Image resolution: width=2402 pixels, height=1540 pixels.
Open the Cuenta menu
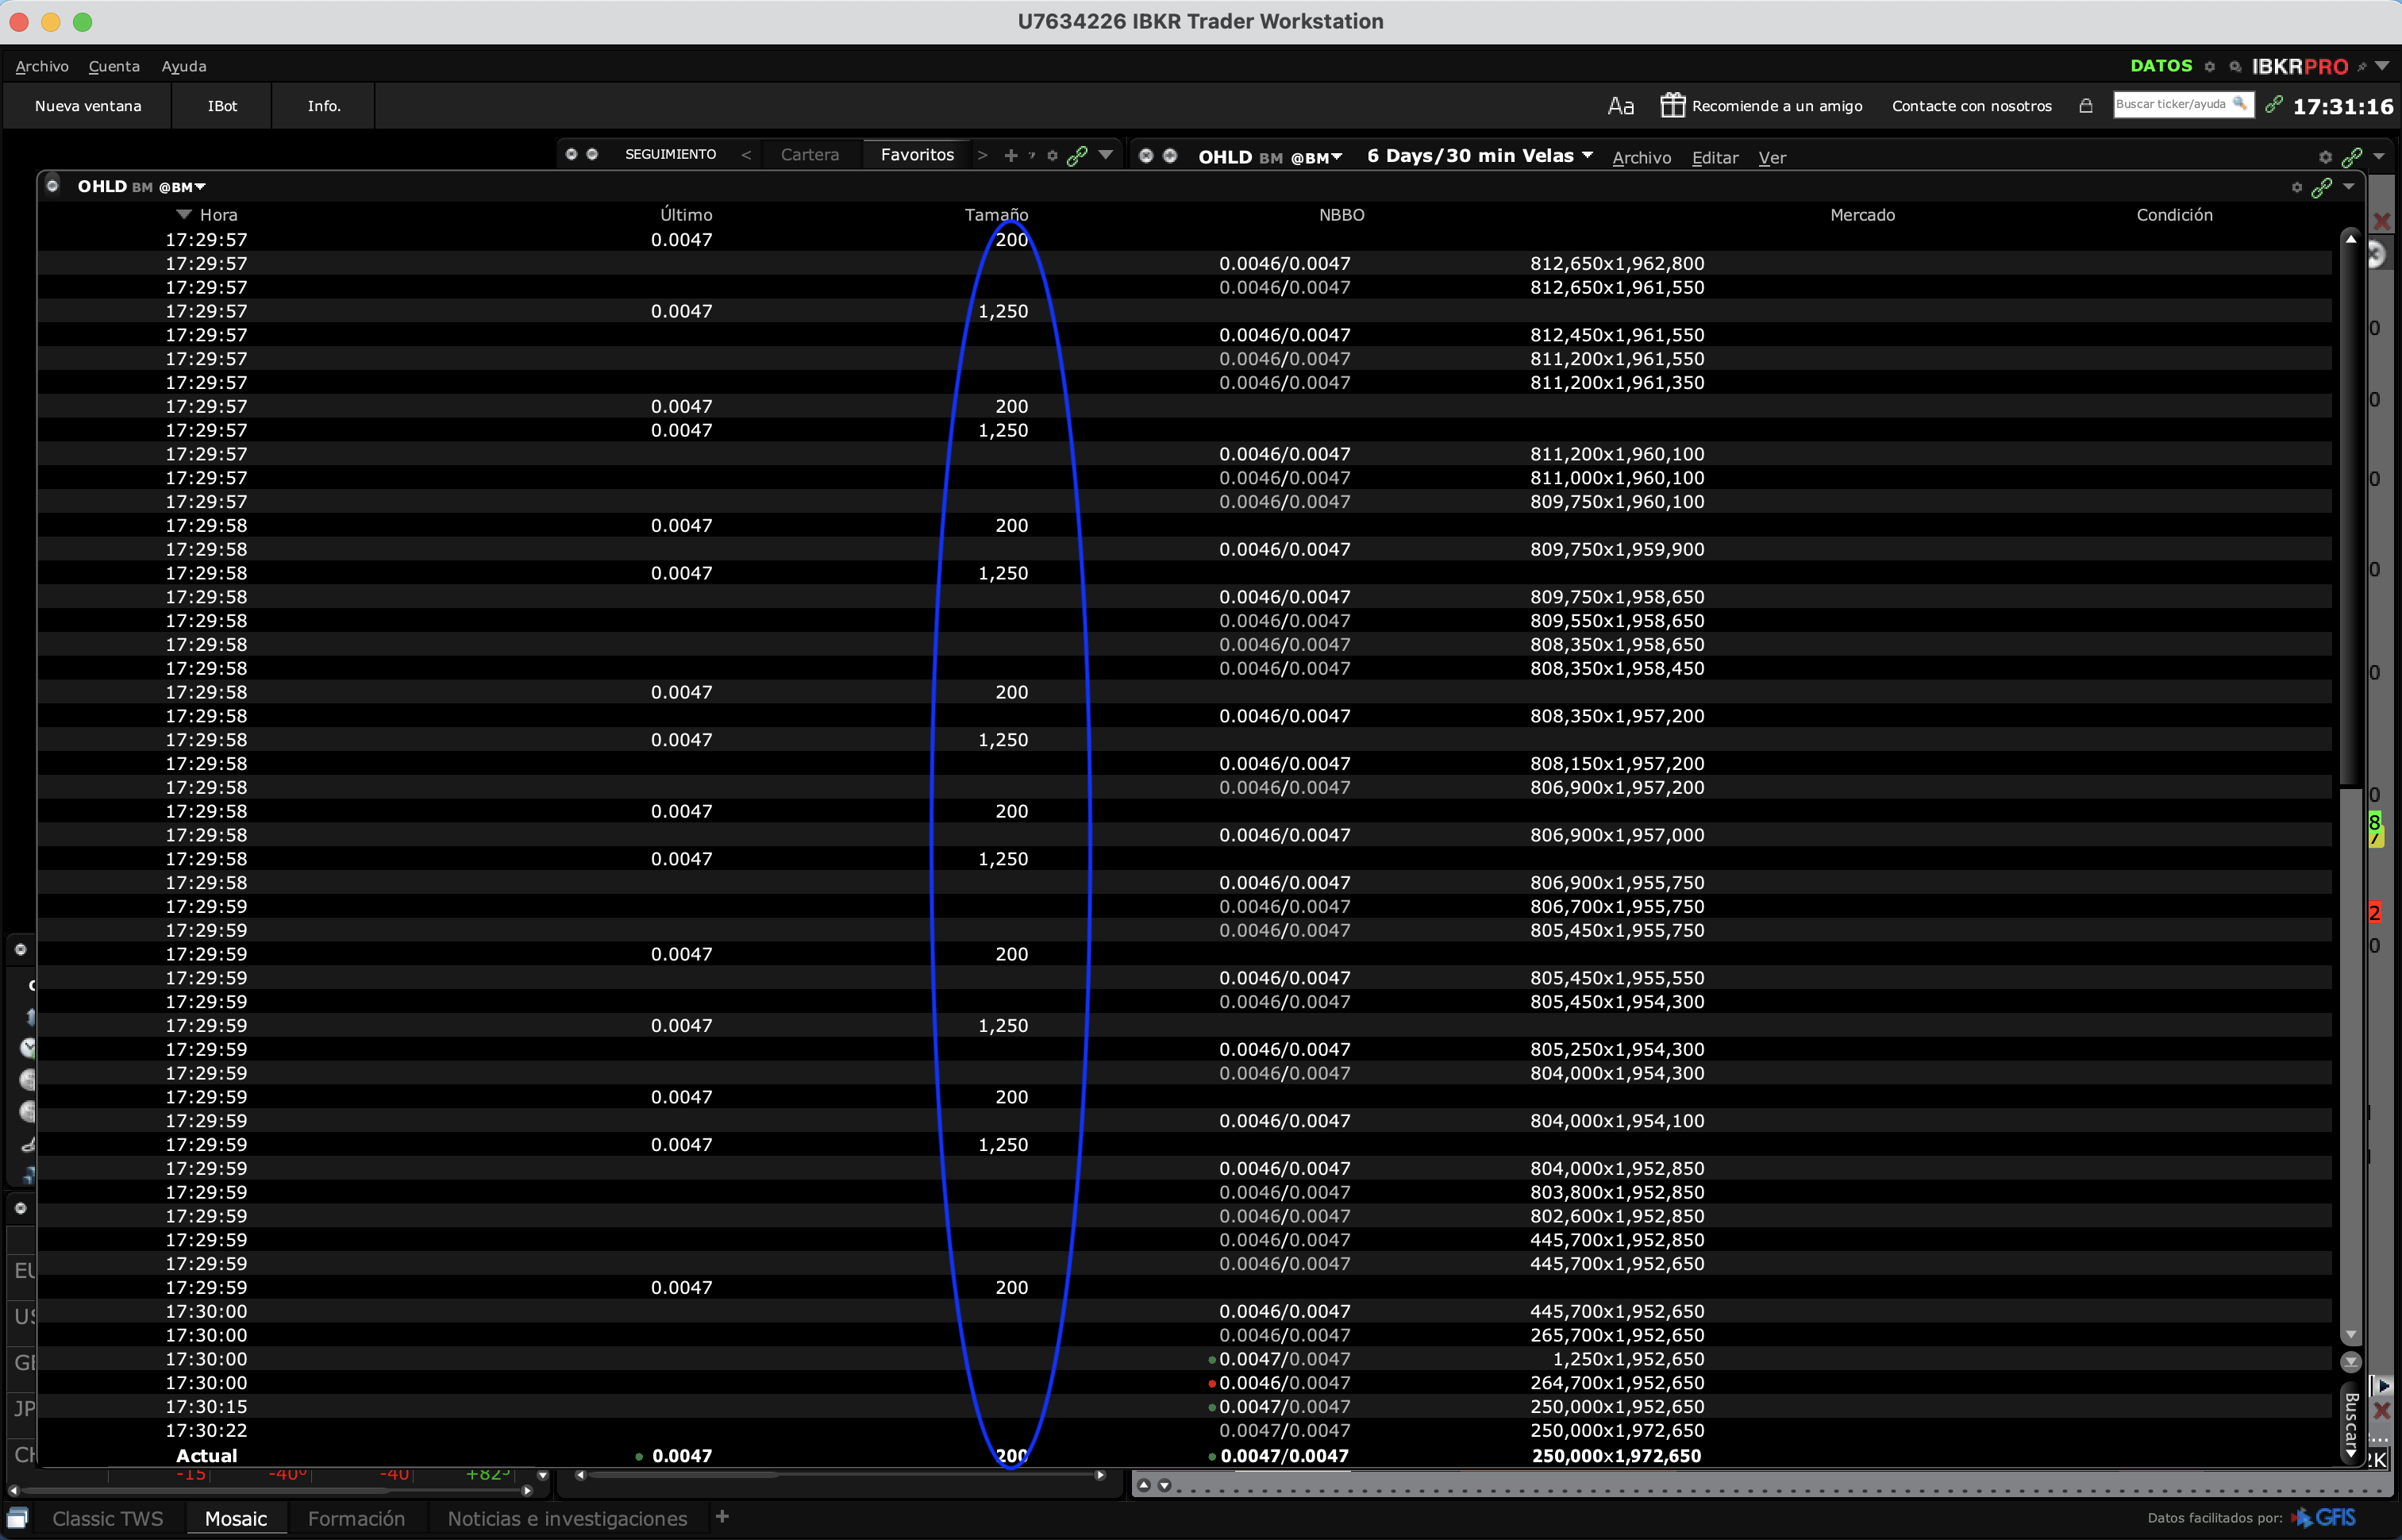point(114,66)
